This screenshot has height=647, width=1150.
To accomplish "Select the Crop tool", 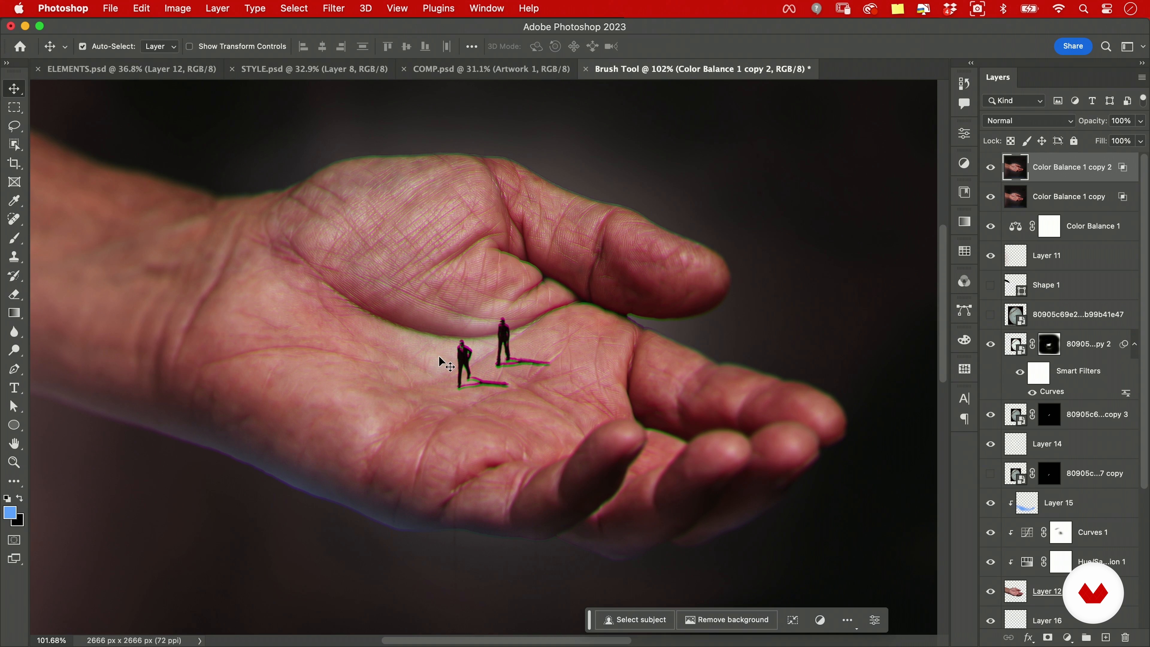I will click(14, 164).
